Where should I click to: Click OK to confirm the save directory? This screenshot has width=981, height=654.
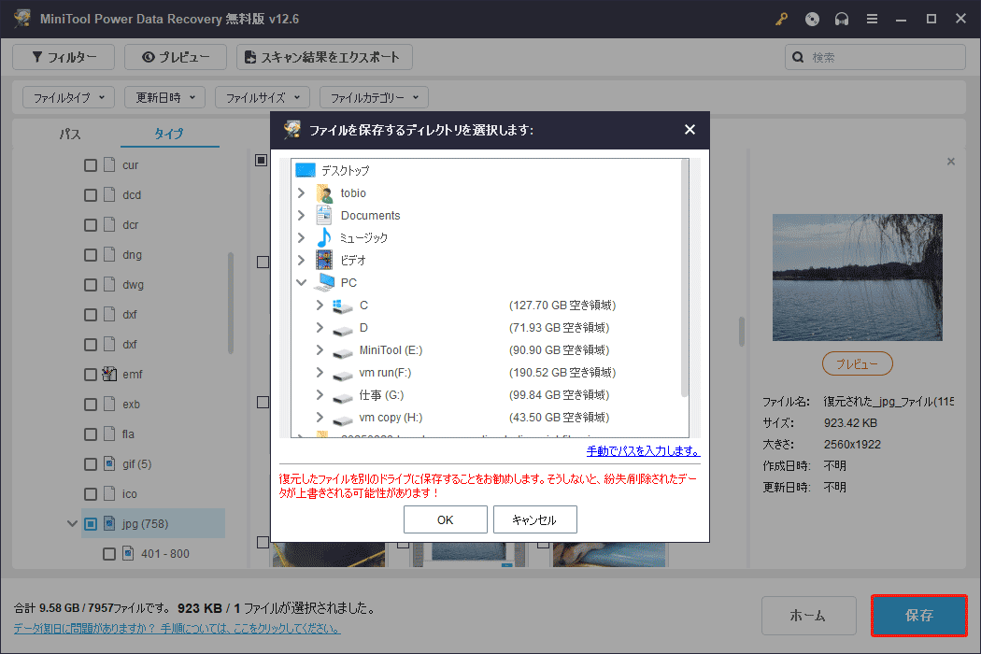point(445,519)
